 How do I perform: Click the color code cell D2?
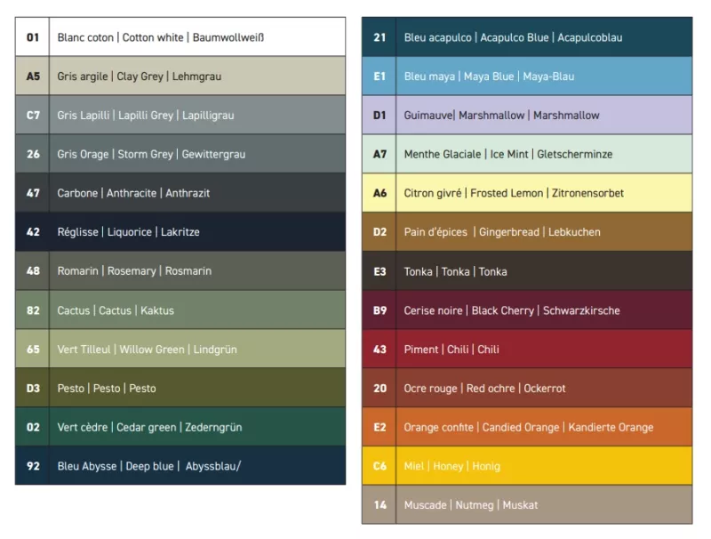click(379, 232)
